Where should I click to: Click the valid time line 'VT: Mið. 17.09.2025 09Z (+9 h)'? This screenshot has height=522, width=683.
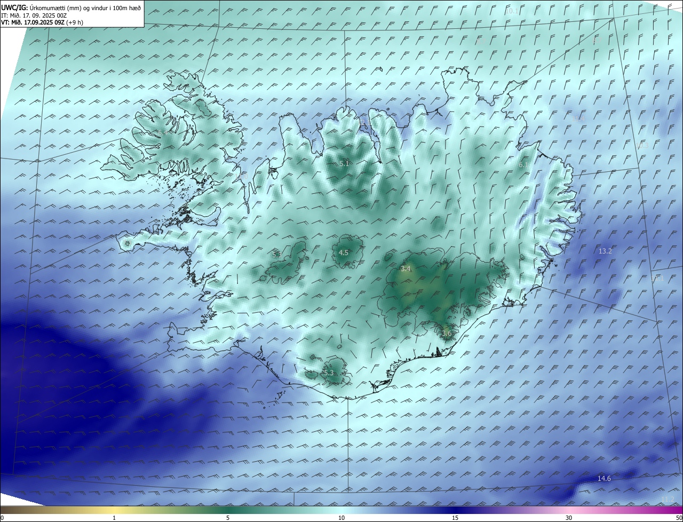click(42, 22)
